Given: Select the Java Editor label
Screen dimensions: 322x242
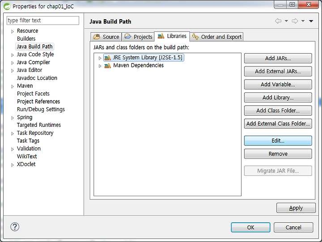Looking at the screenshot, I should click(x=30, y=70).
